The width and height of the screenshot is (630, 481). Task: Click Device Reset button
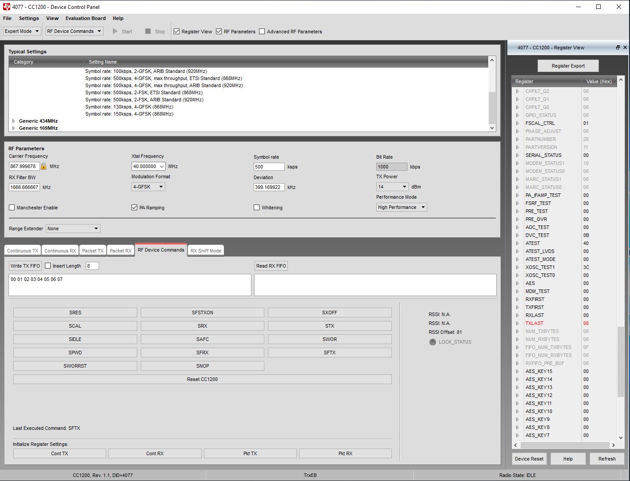click(x=529, y=459)
